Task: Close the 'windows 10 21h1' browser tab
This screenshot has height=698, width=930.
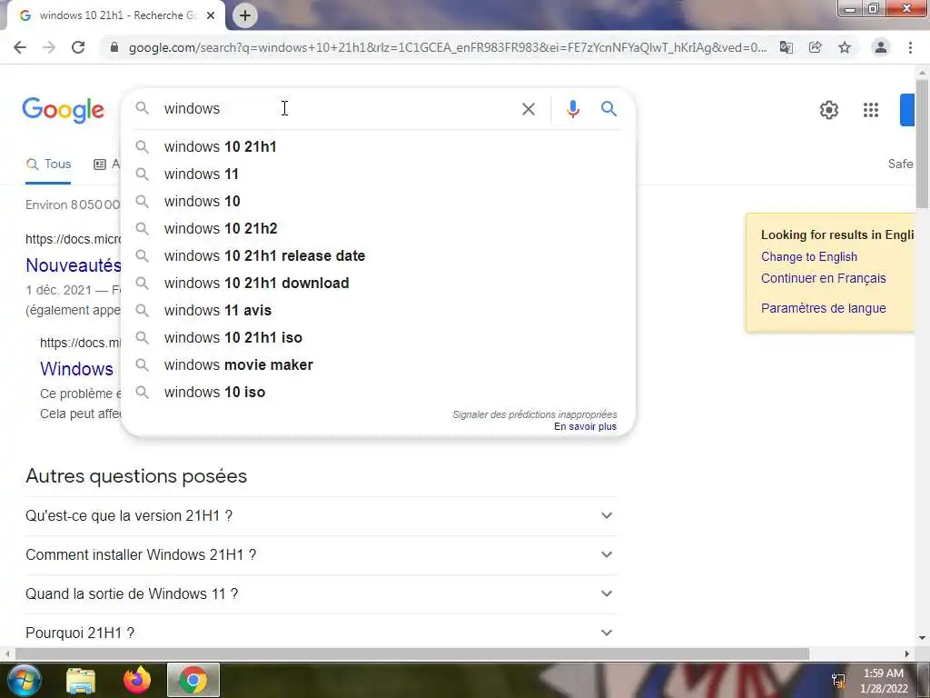Action: [211, 15]
